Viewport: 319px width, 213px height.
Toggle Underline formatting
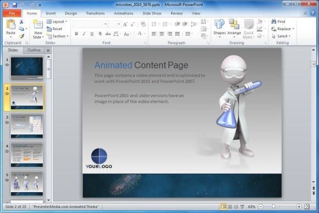[92, 33]
